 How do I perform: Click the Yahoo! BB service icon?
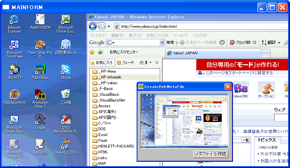[240, 90]
